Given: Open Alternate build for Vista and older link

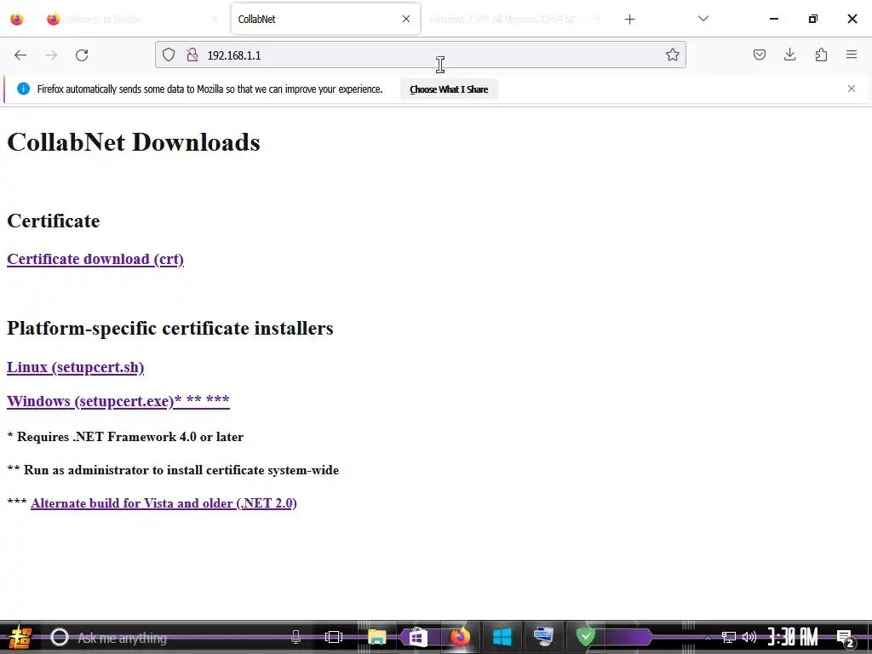Looking at the screenshot, I should click(164, 503).
